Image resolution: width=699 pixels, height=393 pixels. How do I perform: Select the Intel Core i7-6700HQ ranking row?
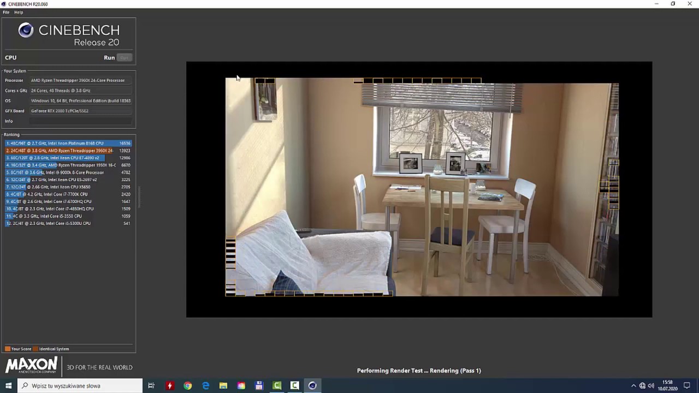[68, 201]
